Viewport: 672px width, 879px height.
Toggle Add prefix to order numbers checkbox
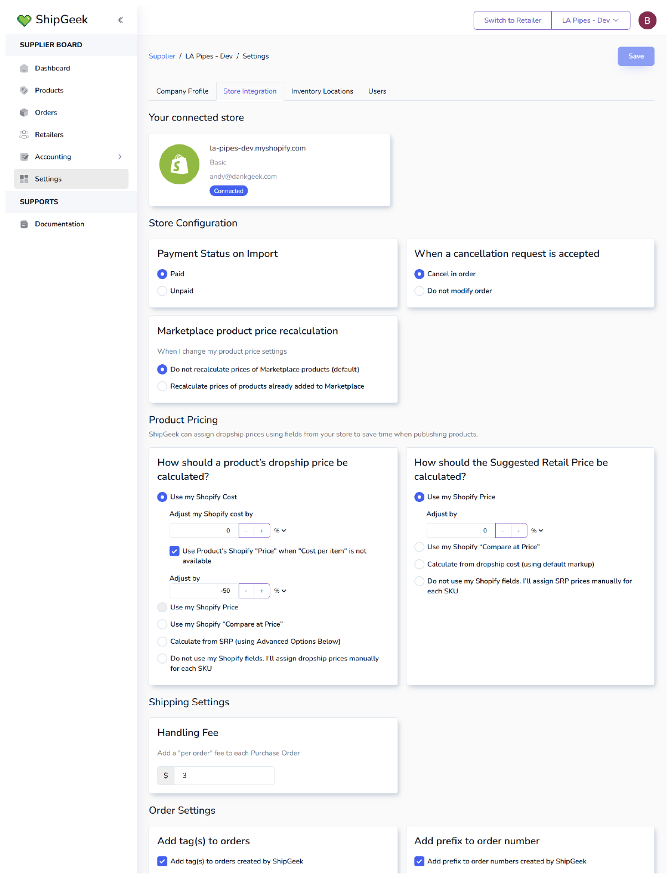click(419, 861)
